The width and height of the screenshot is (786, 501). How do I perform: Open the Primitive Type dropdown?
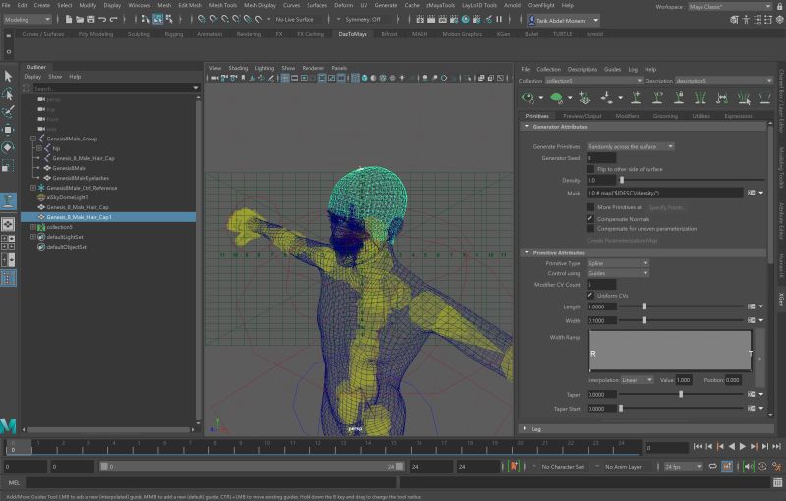(x=618, y=263)
